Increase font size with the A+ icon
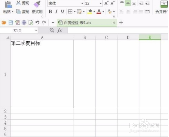This screenshot has height=137, width=169. point(106,3)
